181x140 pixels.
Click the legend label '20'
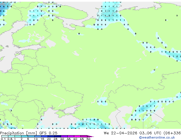49,139
